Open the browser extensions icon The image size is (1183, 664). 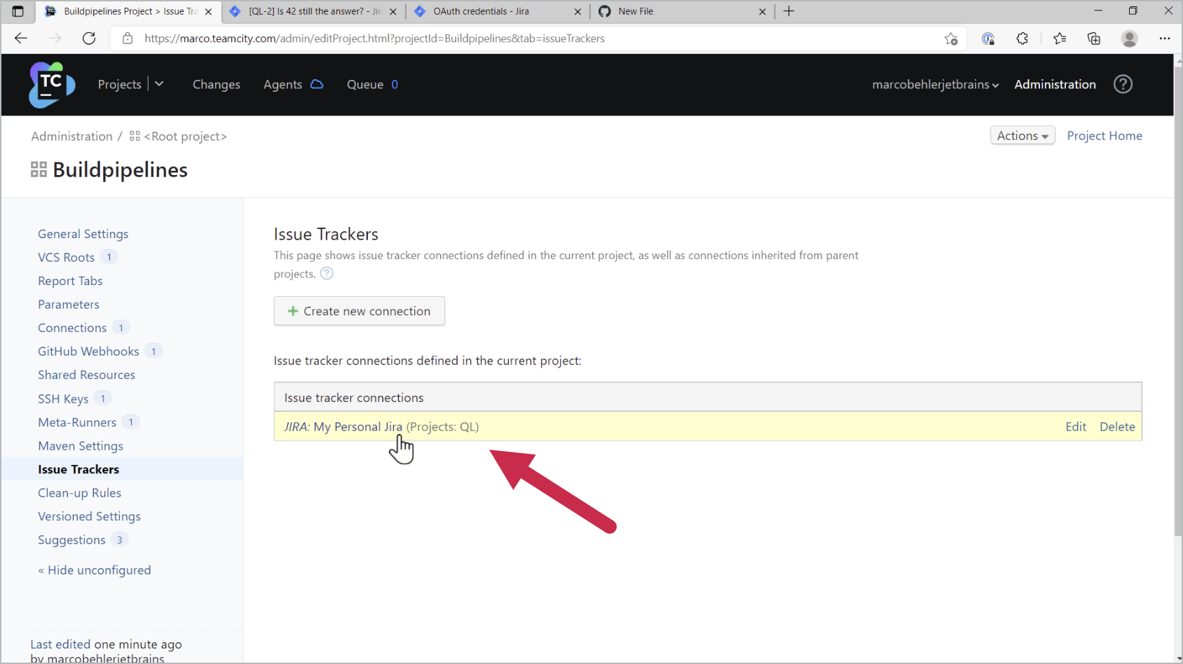(1022, 39)
